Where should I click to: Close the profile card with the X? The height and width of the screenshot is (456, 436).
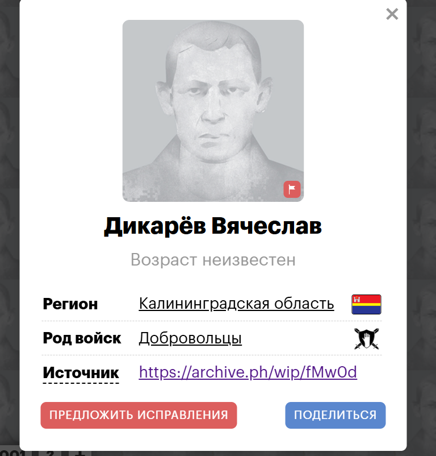click(x=392, y=14)
